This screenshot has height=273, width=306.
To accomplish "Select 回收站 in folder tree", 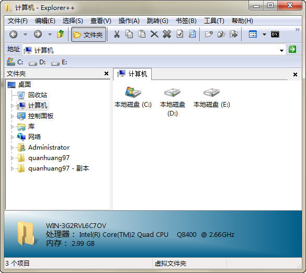I will point(38,95).
